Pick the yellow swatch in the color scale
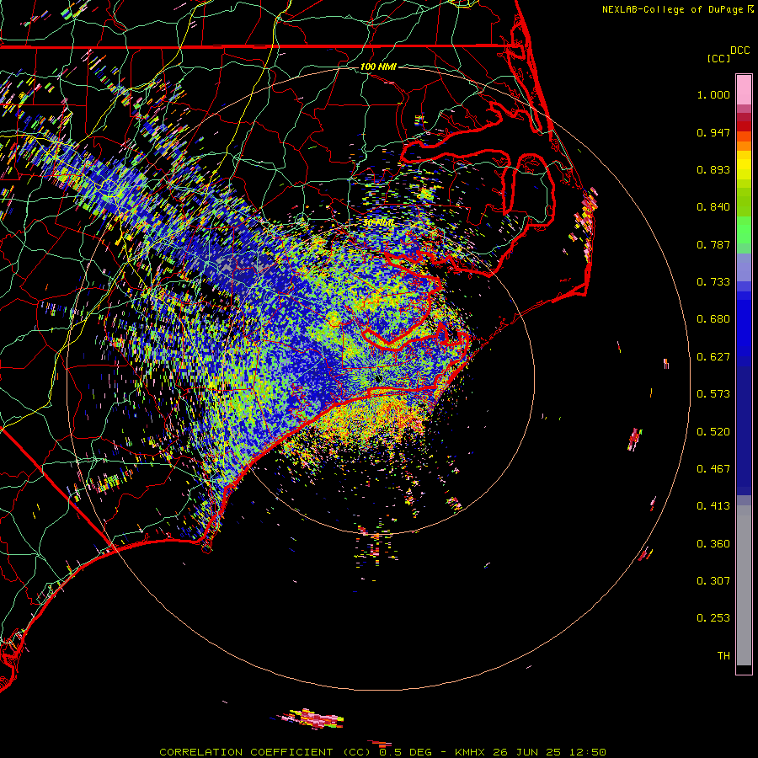Image resolution: width=758 pixels, height=758 pixels. click(744, 165)
